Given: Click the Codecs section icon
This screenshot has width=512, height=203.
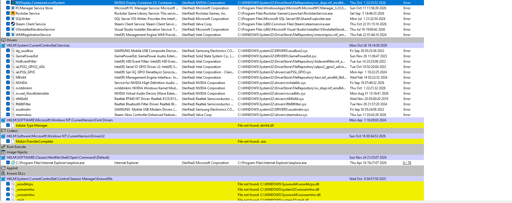Looking at the screenshot, I should (x=3, y=131).
